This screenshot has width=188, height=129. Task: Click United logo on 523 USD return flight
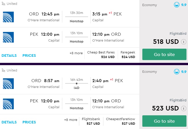[x=8, y=104]
